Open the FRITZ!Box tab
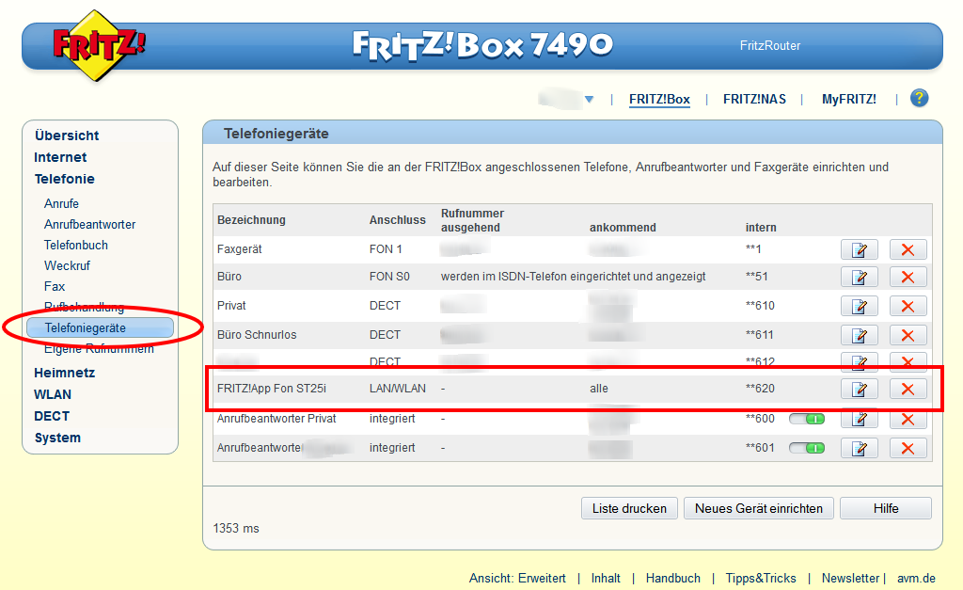 (x=659, y=100)
